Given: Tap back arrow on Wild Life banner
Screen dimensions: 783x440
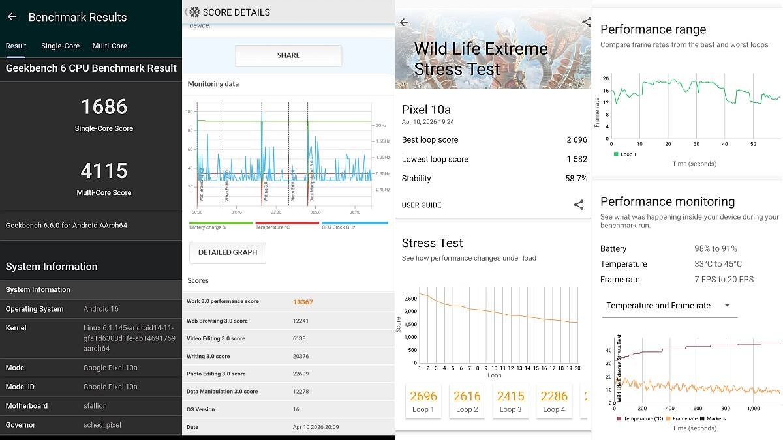Looking at the screenshot, I should 404,22.
